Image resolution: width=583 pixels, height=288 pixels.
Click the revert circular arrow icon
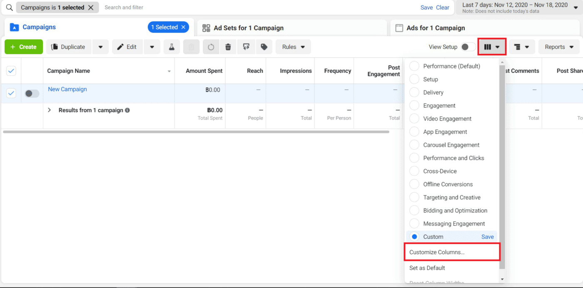point(211,47)
